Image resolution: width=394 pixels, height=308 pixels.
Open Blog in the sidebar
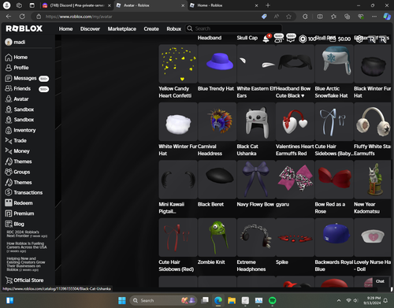[14, 224]
